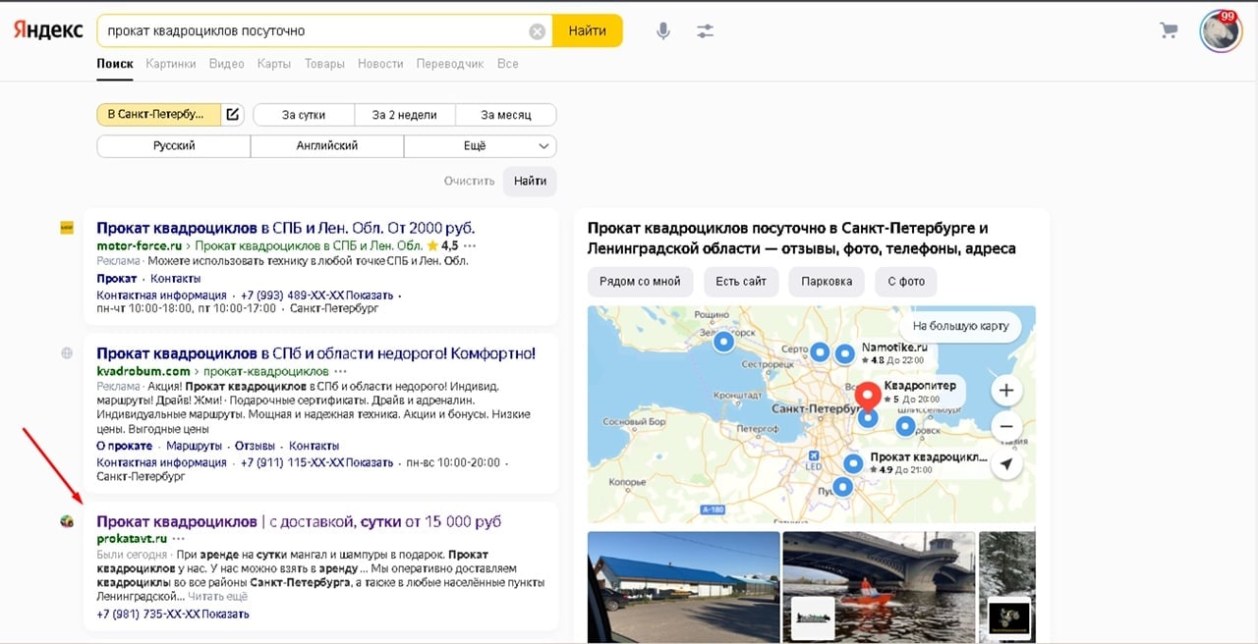Open the Все services tab
The width and height of the screenshot is (1258, 644).
click(507, 64)
